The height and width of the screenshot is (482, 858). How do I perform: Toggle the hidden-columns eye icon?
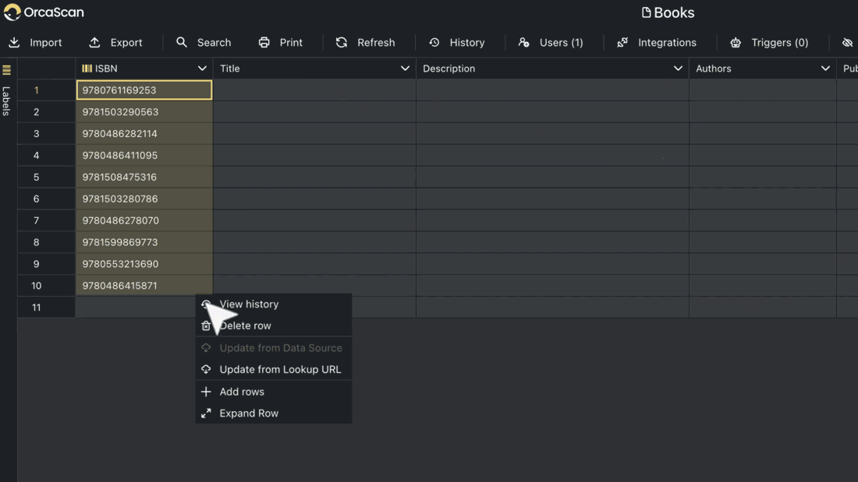[x=847, y=42]
